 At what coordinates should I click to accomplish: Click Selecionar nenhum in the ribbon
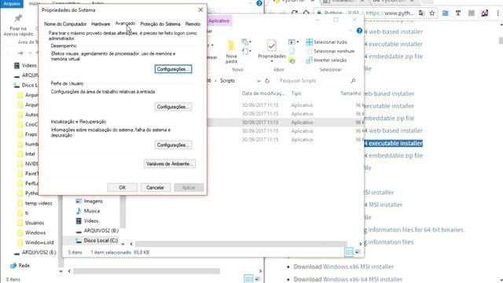tap(334, 51)
